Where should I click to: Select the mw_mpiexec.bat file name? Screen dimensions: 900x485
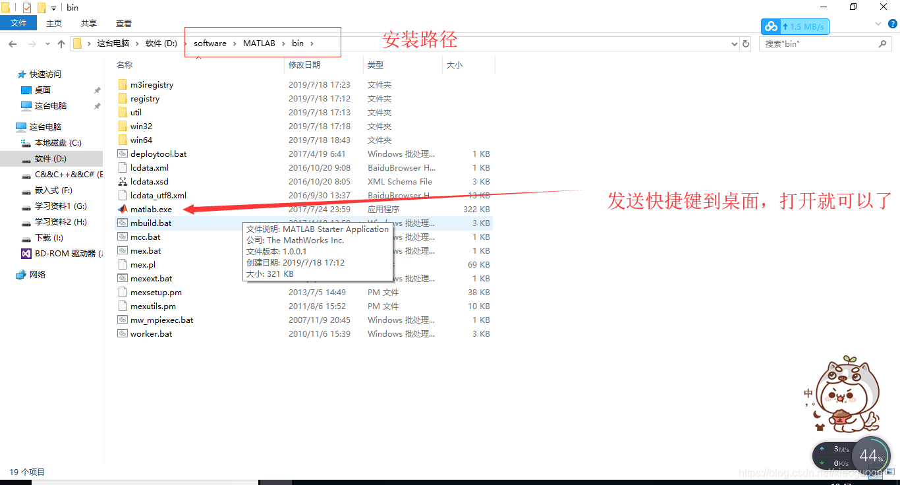pos(161,320)
